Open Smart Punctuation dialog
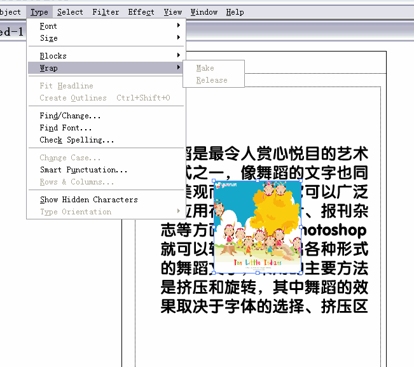Screen dimensions: 414x367 coord(106,170)
